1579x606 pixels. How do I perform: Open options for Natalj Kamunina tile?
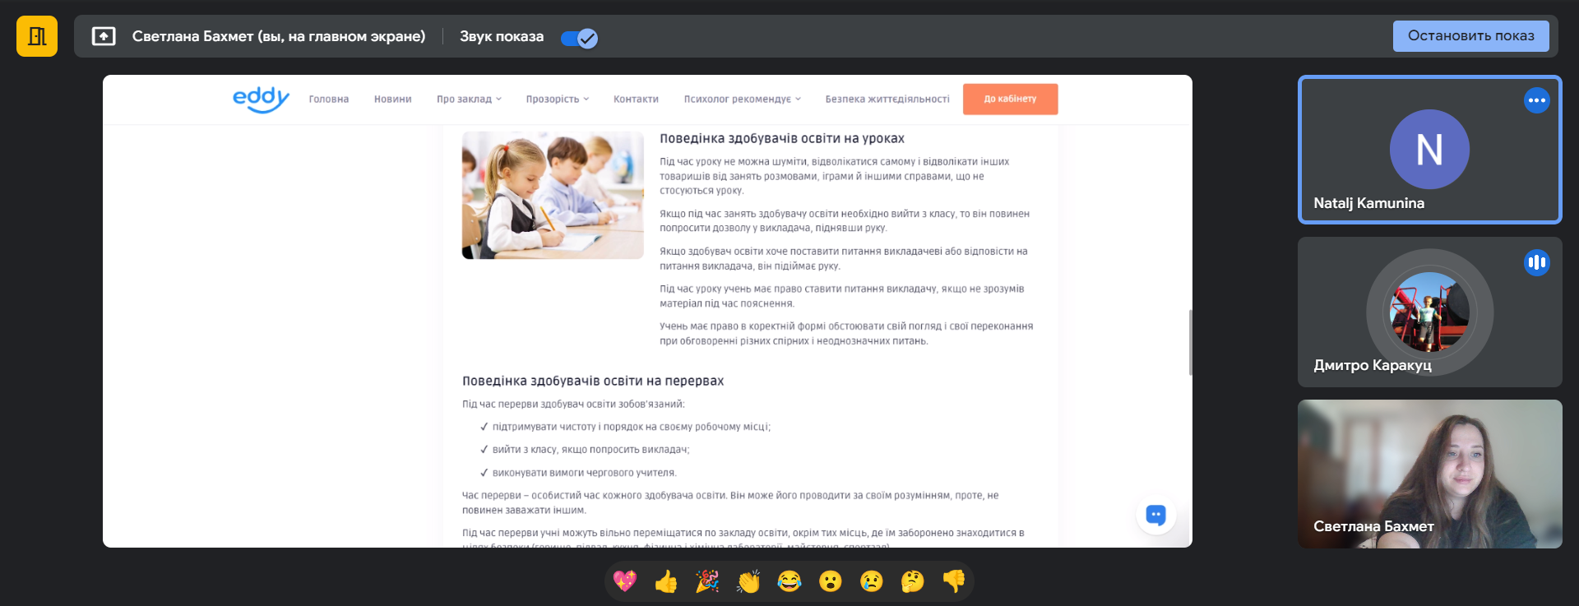(1536, 100)
